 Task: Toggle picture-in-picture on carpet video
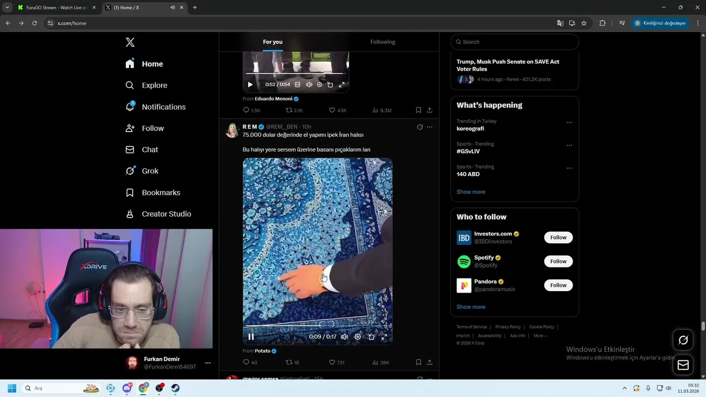pos(371,336)
